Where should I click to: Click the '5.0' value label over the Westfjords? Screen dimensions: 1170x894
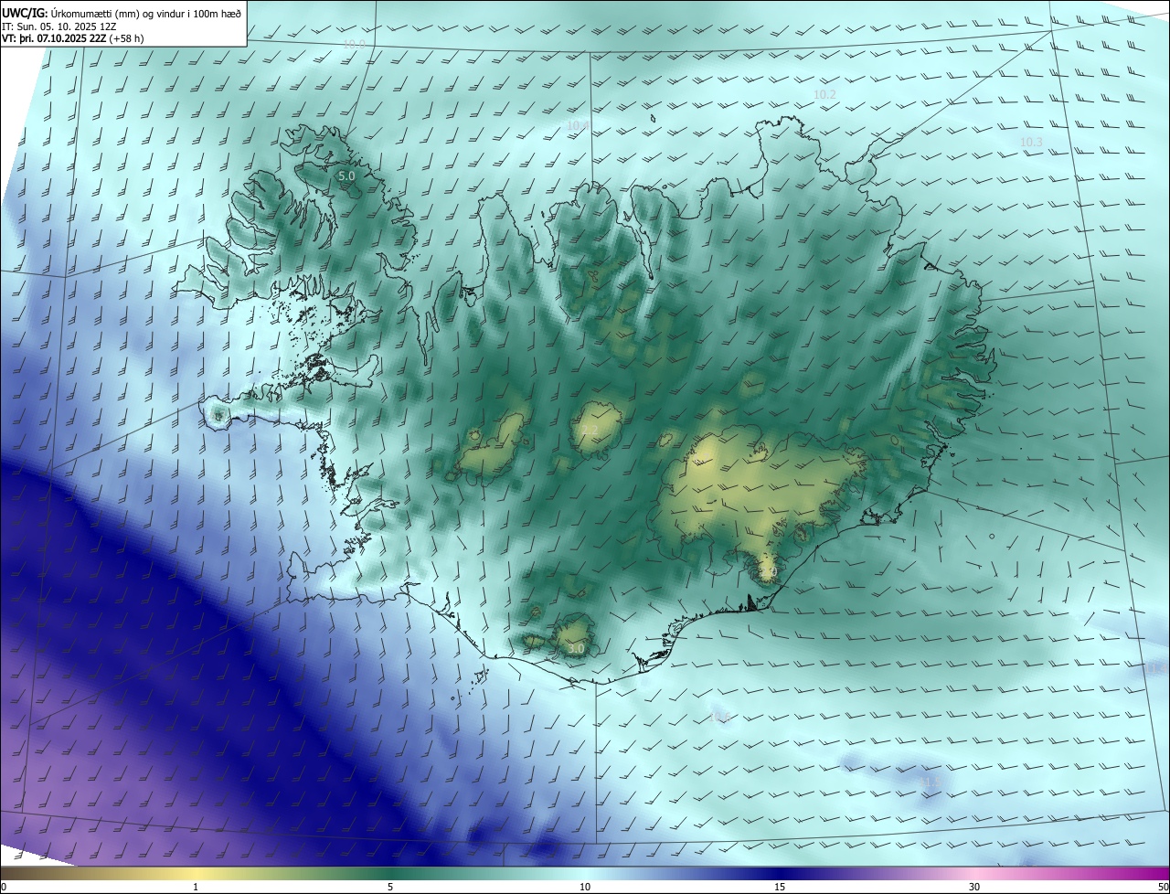tap(346, 176)
